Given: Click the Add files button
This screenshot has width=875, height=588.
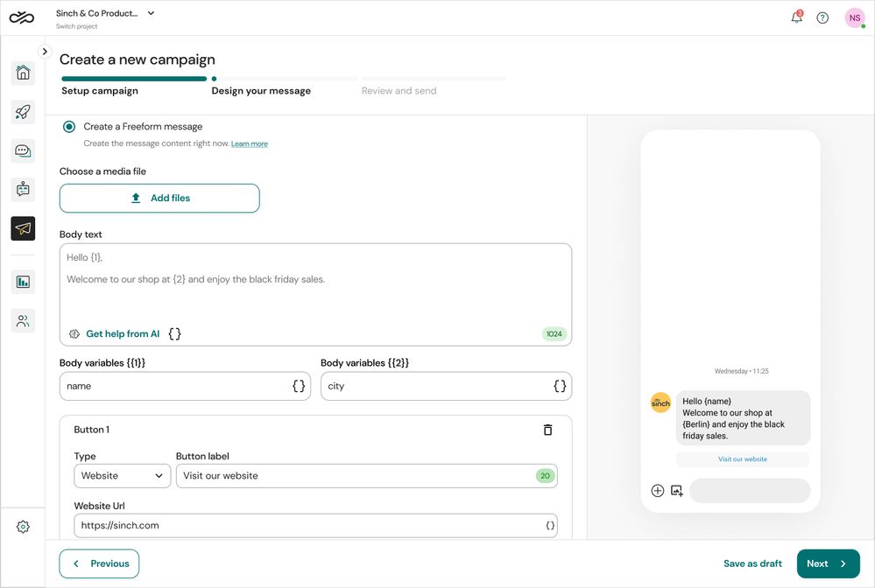Looking at the screenshot, I should point(159,198).
